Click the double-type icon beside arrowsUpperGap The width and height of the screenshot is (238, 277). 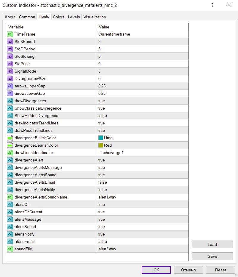point(10,86)
